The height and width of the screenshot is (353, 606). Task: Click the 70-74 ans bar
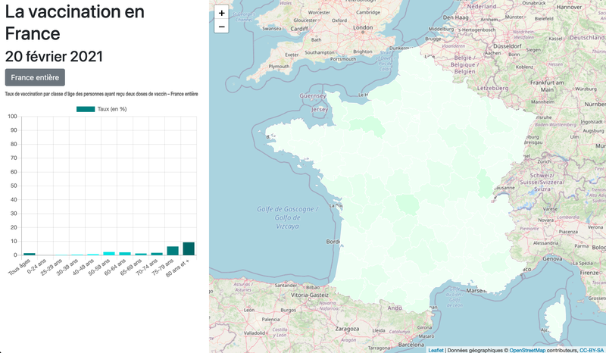coord(157,254)
